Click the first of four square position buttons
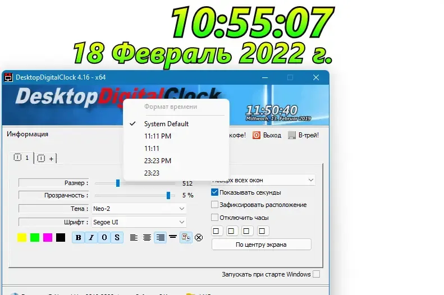Screen dimensions: 444x295 click(216, 231)
